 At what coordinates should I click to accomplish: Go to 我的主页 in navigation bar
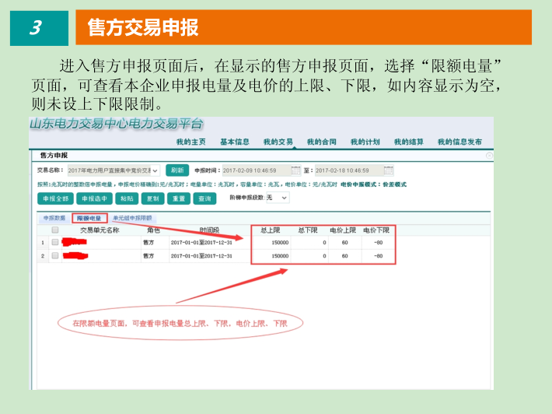tap(190, 142)
